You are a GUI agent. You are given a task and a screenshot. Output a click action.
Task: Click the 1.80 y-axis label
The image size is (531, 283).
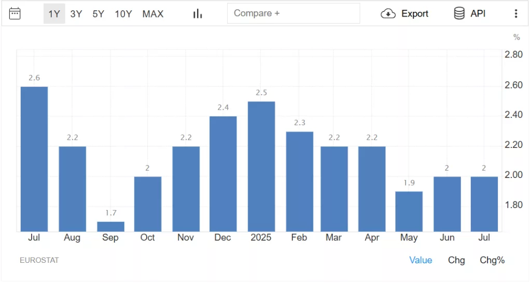pyautogui.click(x=513, y=205)
